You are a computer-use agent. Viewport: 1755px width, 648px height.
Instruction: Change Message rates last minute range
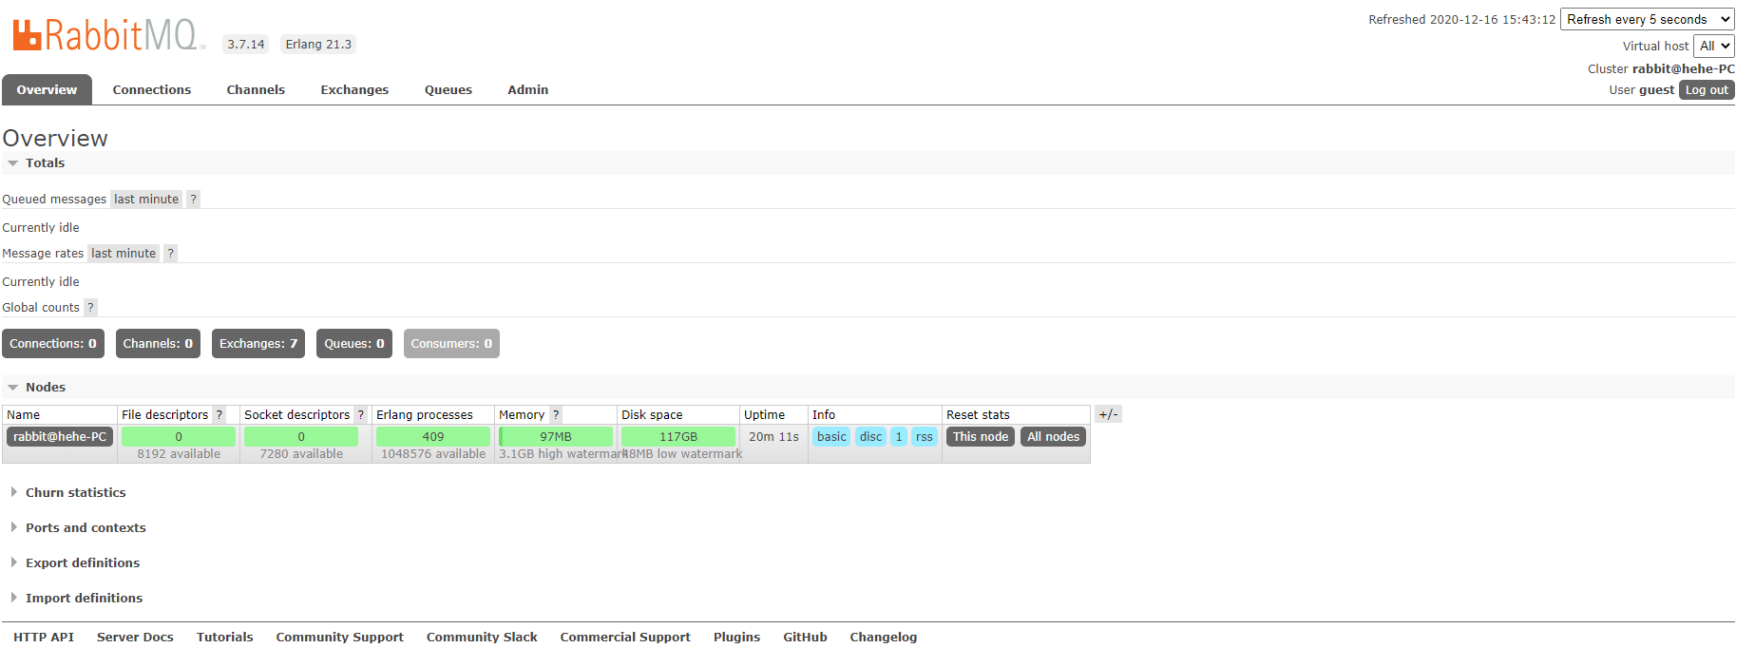click(x=124, y=253)
